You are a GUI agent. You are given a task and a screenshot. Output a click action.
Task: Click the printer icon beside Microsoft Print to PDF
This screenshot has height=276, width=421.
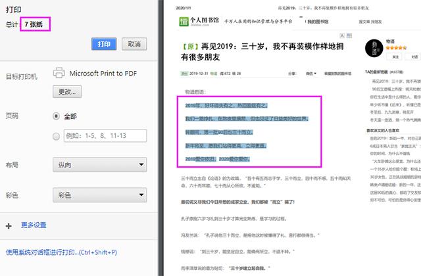click(x=59, y=73)
